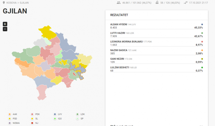Viewport: 215px width, 126px height.
Task: Select the LDK legend entry
Action: pos(81,114)
